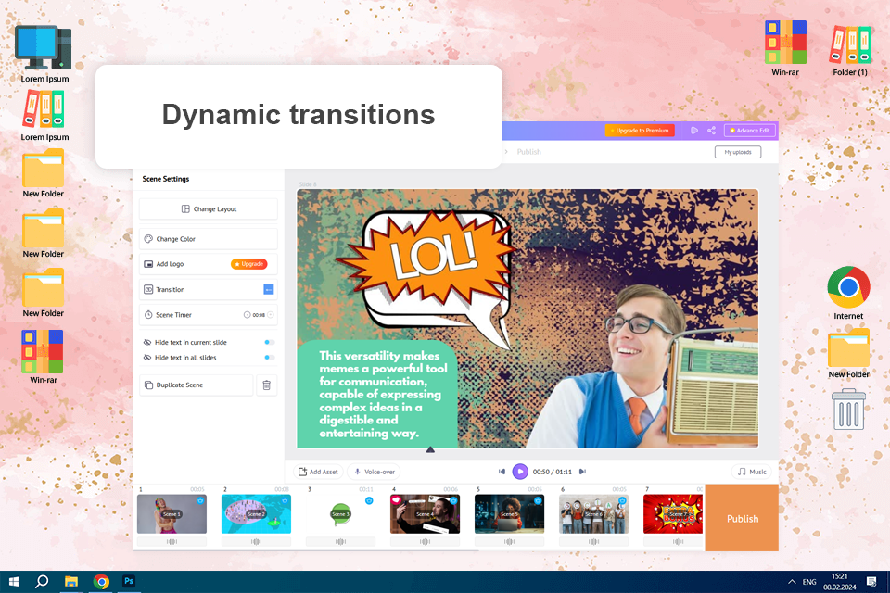Click the audio waveform under Scene 1
The image size is (890, 593).
[x=172, y=542]
